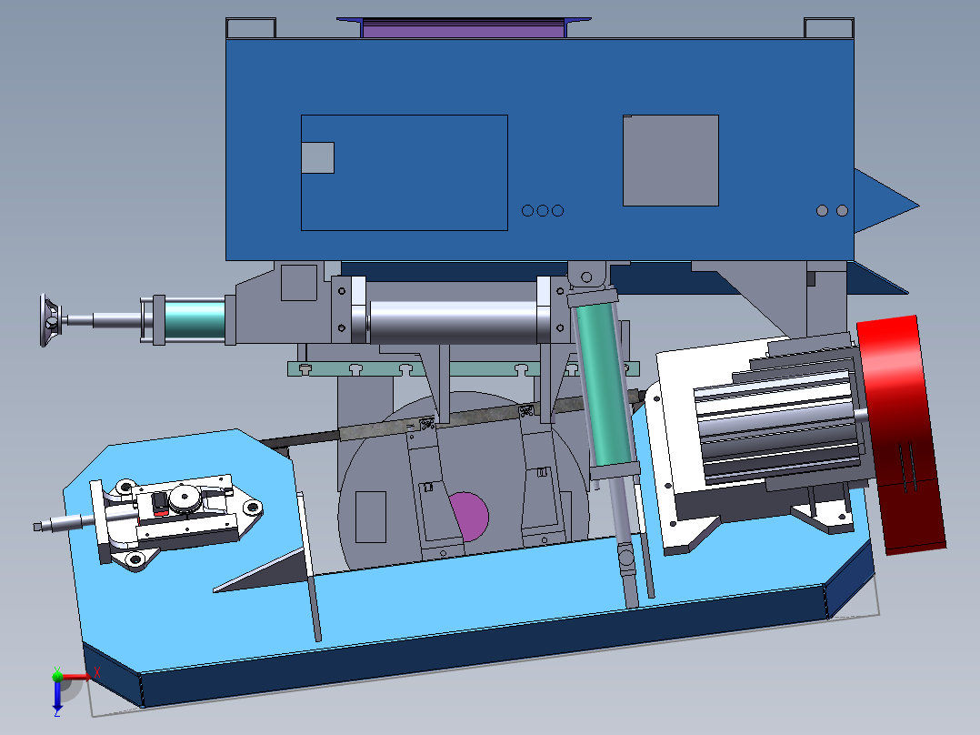Select the round foot pad on rod end
Image resolution: width=980 pixels, height=735 pixels.
(x=49, y=321)
